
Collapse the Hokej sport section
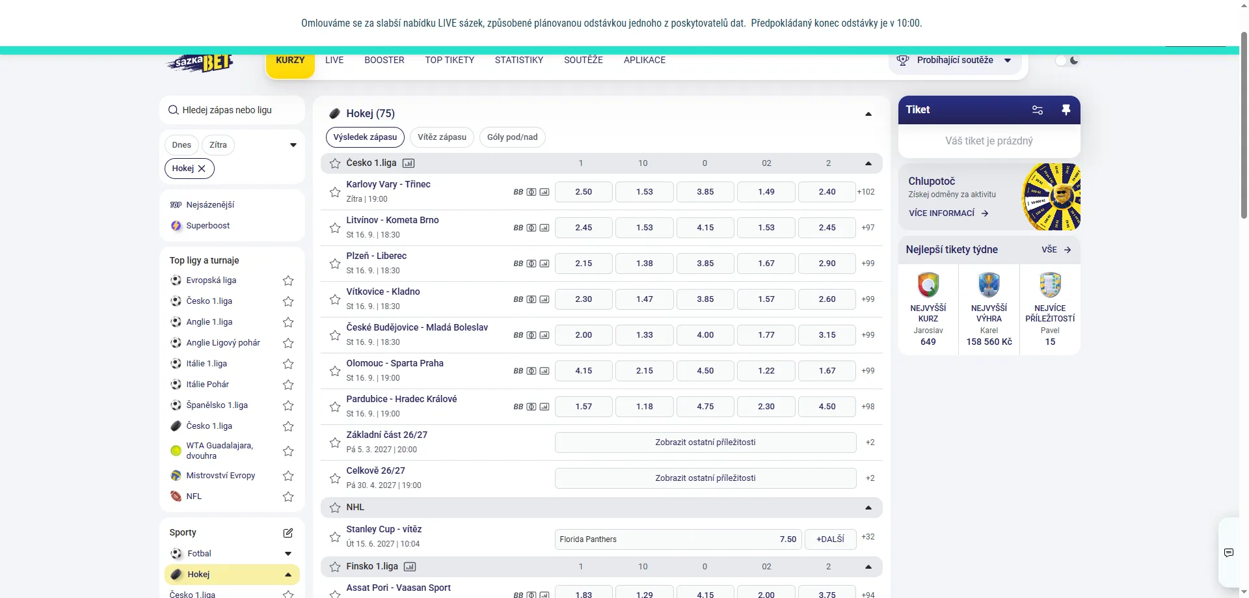[288, 575]
